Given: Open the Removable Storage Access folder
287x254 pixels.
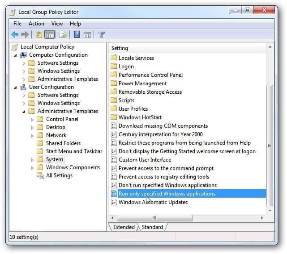Looking at the screenshot, I should pyautogui.click(x=150, y=92).
